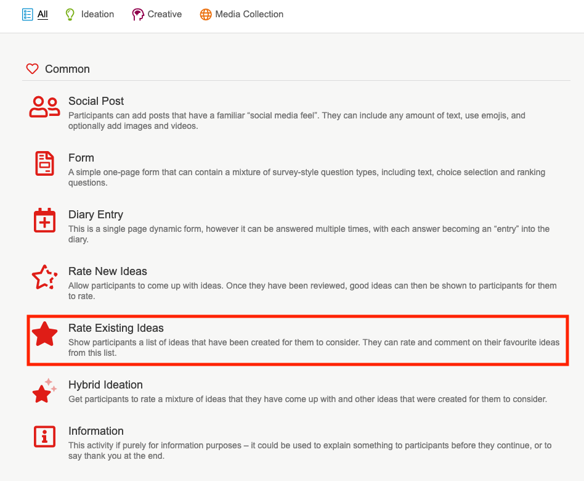Choose the Social Post activity title
The height and width of the screenshot is (481, 584).
point(96,101)
